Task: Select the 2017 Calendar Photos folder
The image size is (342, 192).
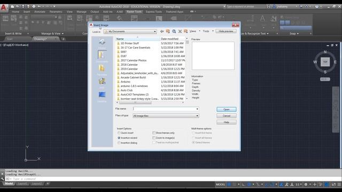Action: 134,60
